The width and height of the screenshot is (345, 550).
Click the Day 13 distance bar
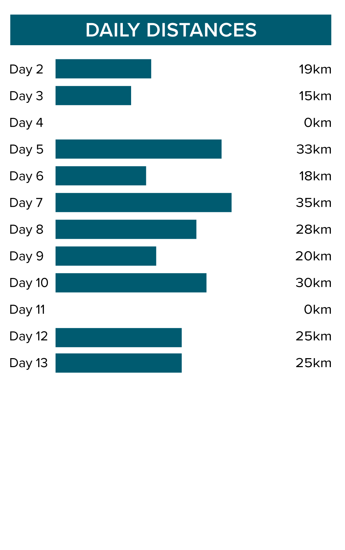tap(118, 363)
